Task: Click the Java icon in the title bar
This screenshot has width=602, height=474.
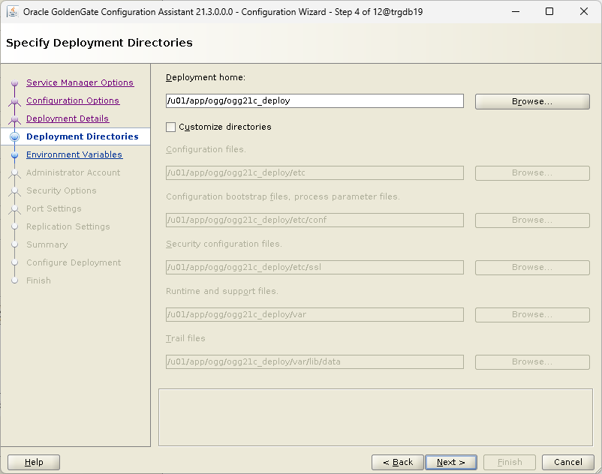Action: click(x=13, y=11)
